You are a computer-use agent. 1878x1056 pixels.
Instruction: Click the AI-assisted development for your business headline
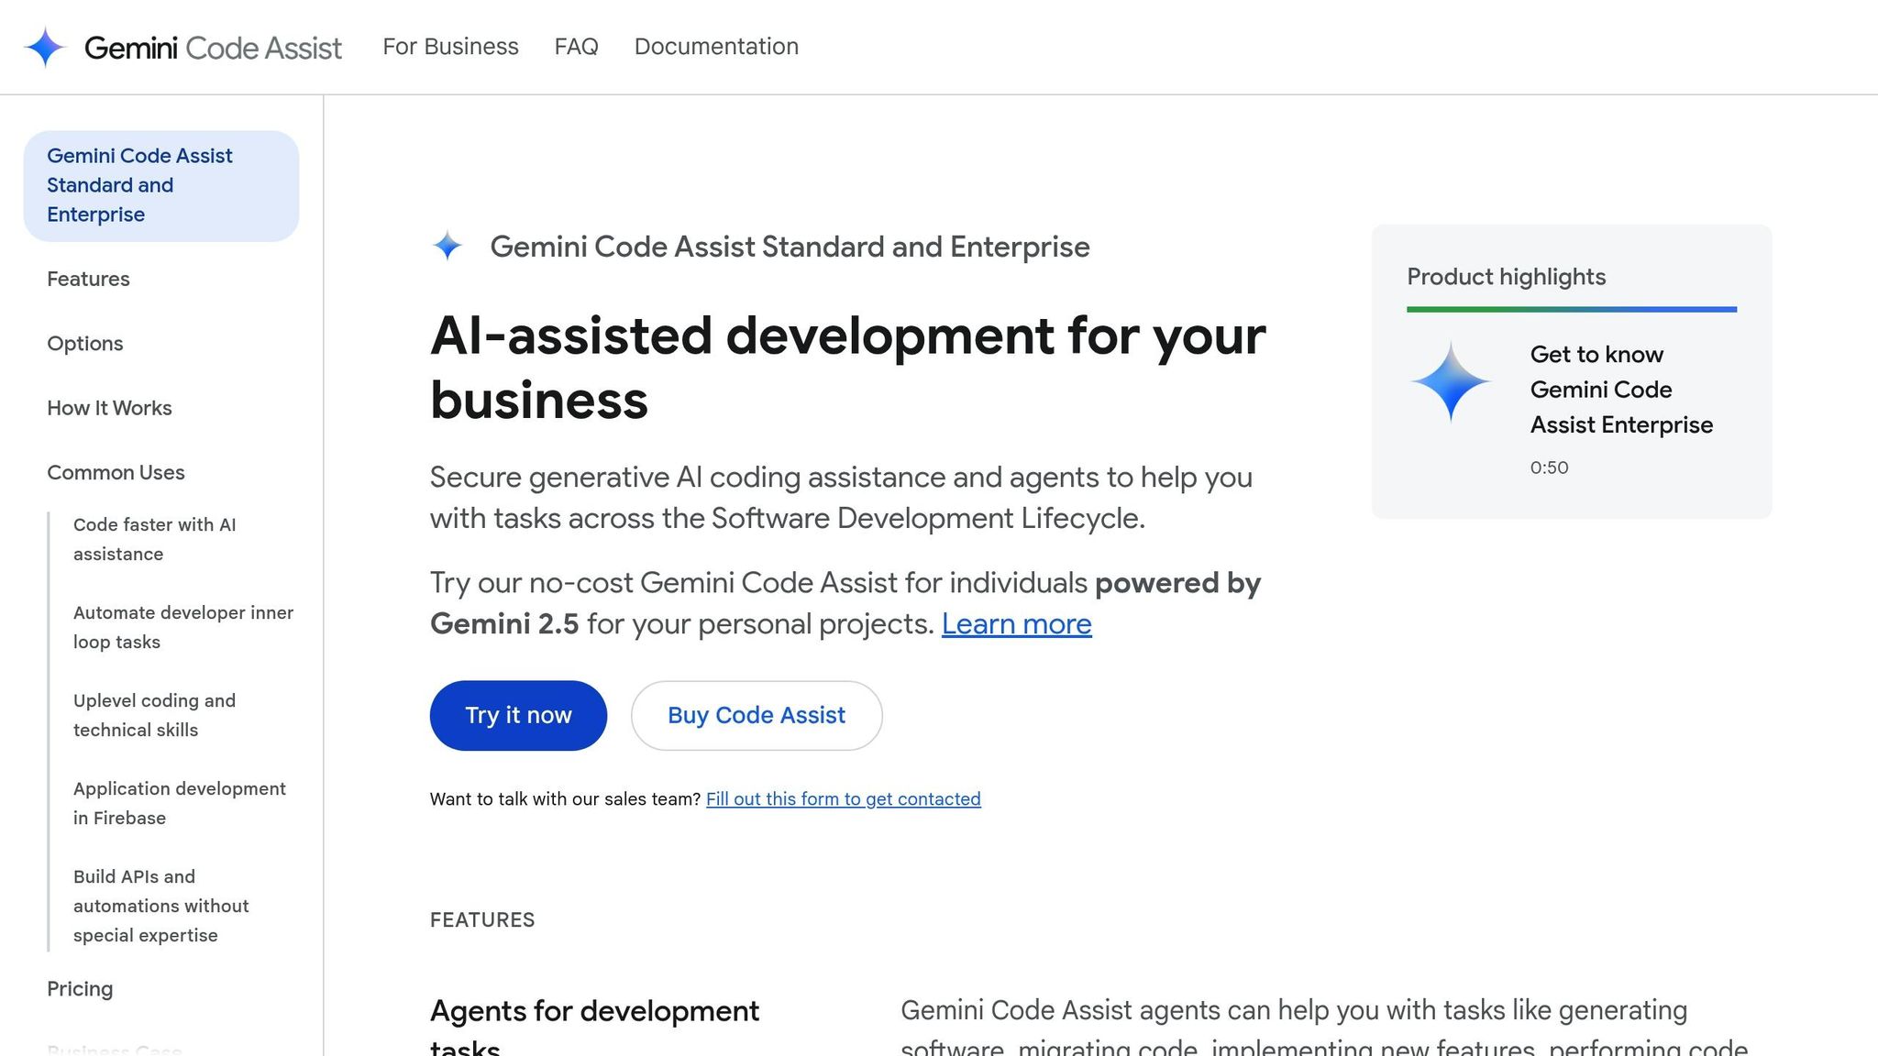(847, 368)
